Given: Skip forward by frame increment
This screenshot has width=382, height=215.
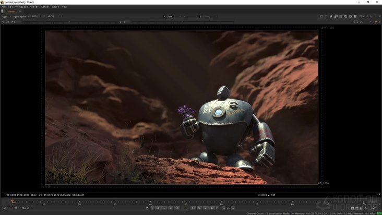Looking at the screenshot, I should [233, 208].
